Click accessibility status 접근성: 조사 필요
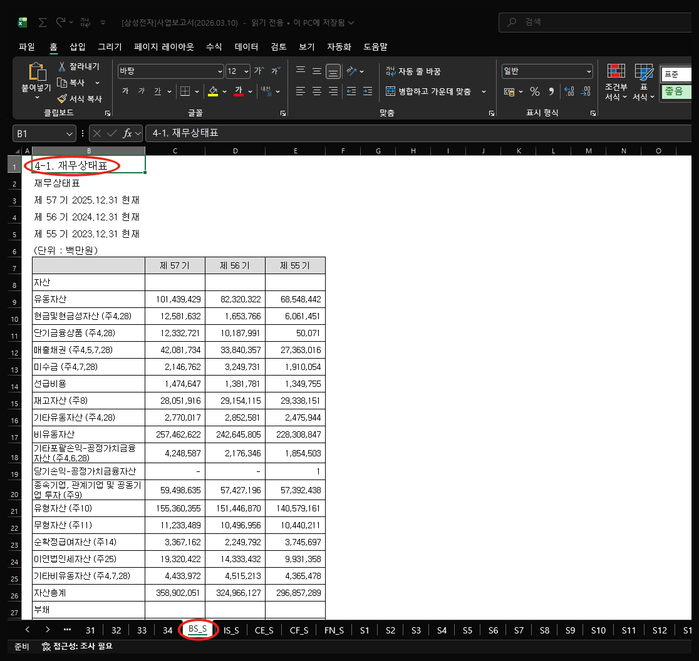Image resolution: width=699 pixels, height=661 pixels. (x=77, y=646)
